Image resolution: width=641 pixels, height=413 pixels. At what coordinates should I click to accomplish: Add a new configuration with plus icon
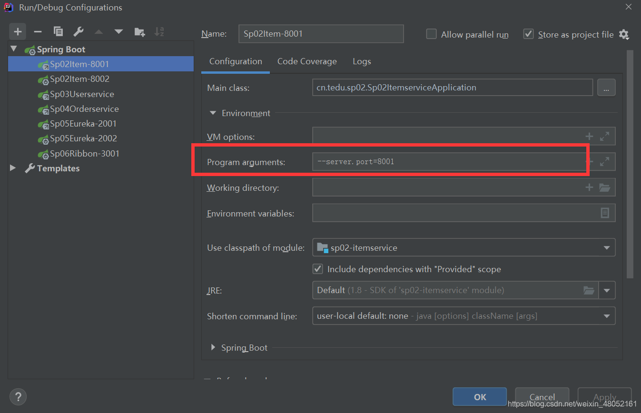coord(18,32)
